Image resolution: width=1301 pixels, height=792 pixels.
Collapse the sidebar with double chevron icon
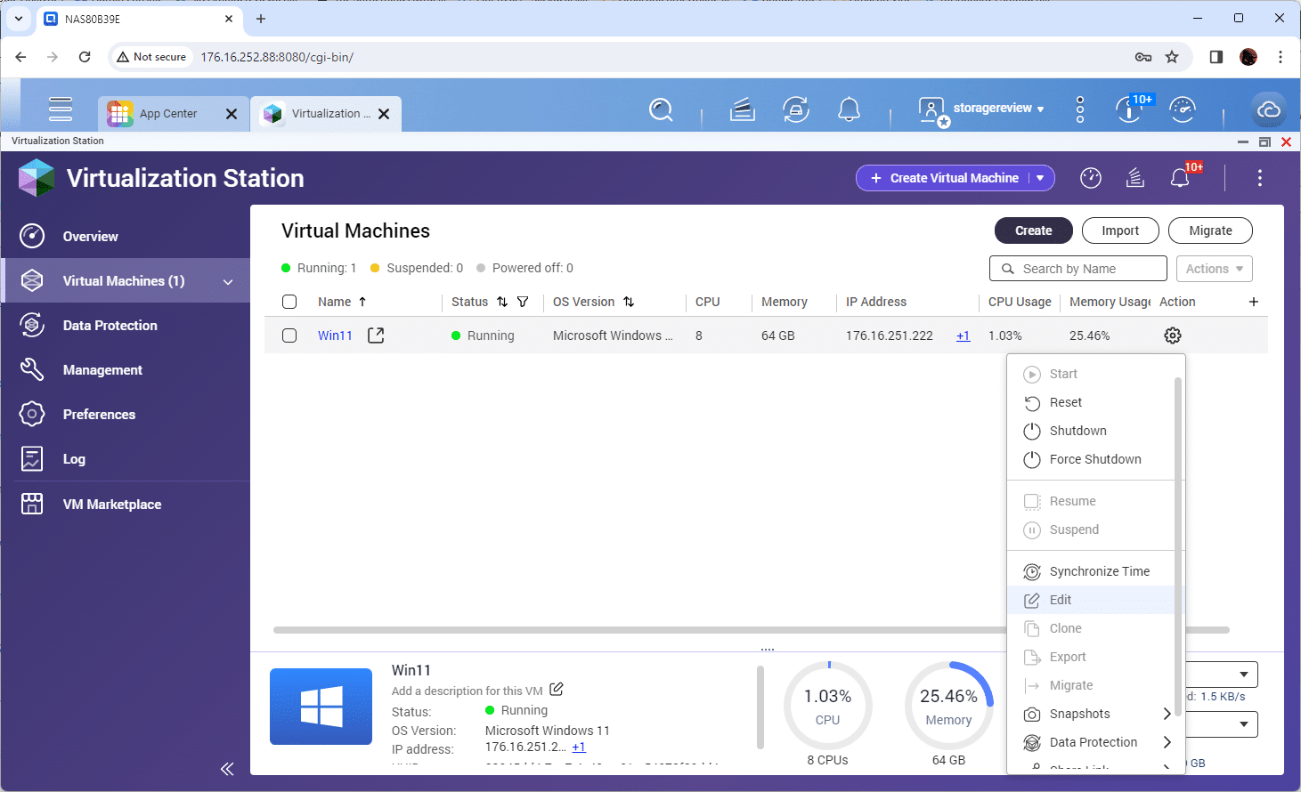[227, 769]
